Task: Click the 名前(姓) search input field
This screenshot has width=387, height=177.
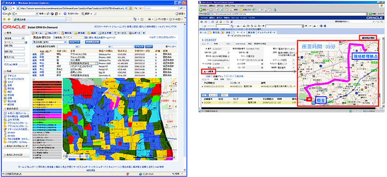Action: pos(14,49)
